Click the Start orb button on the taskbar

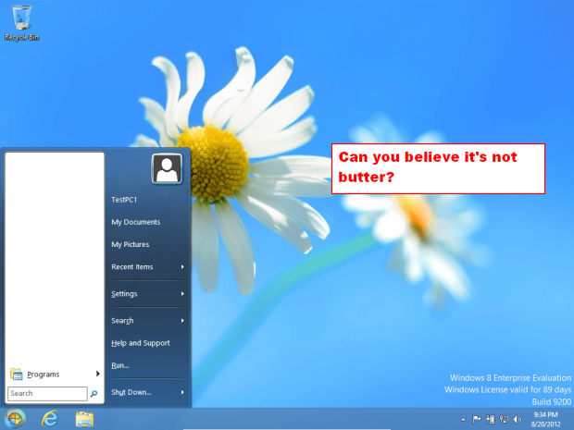point(15,419)
